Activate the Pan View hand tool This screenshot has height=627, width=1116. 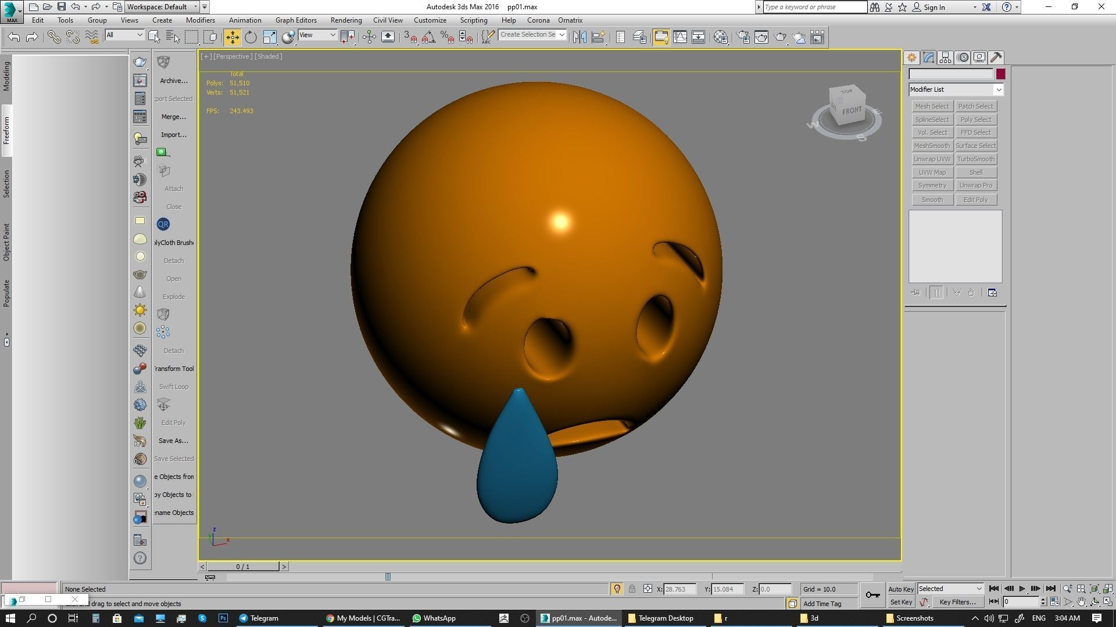point(1081,602)
